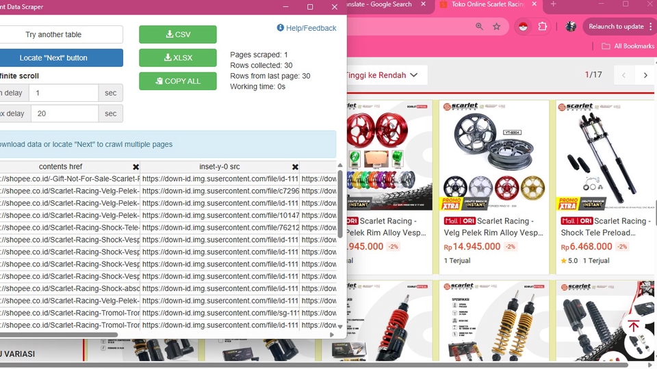
Task: Open the Rp14.945.000 Velg Pelek product title
Action: [493, 227]
